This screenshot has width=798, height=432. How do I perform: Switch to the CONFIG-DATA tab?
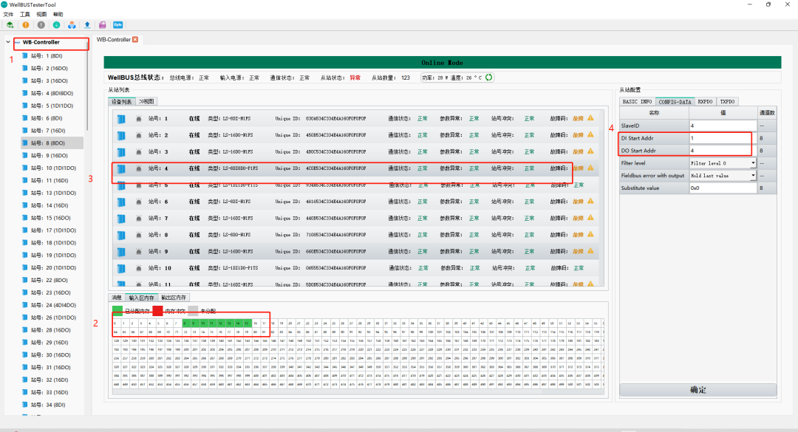tap(675, 102)
